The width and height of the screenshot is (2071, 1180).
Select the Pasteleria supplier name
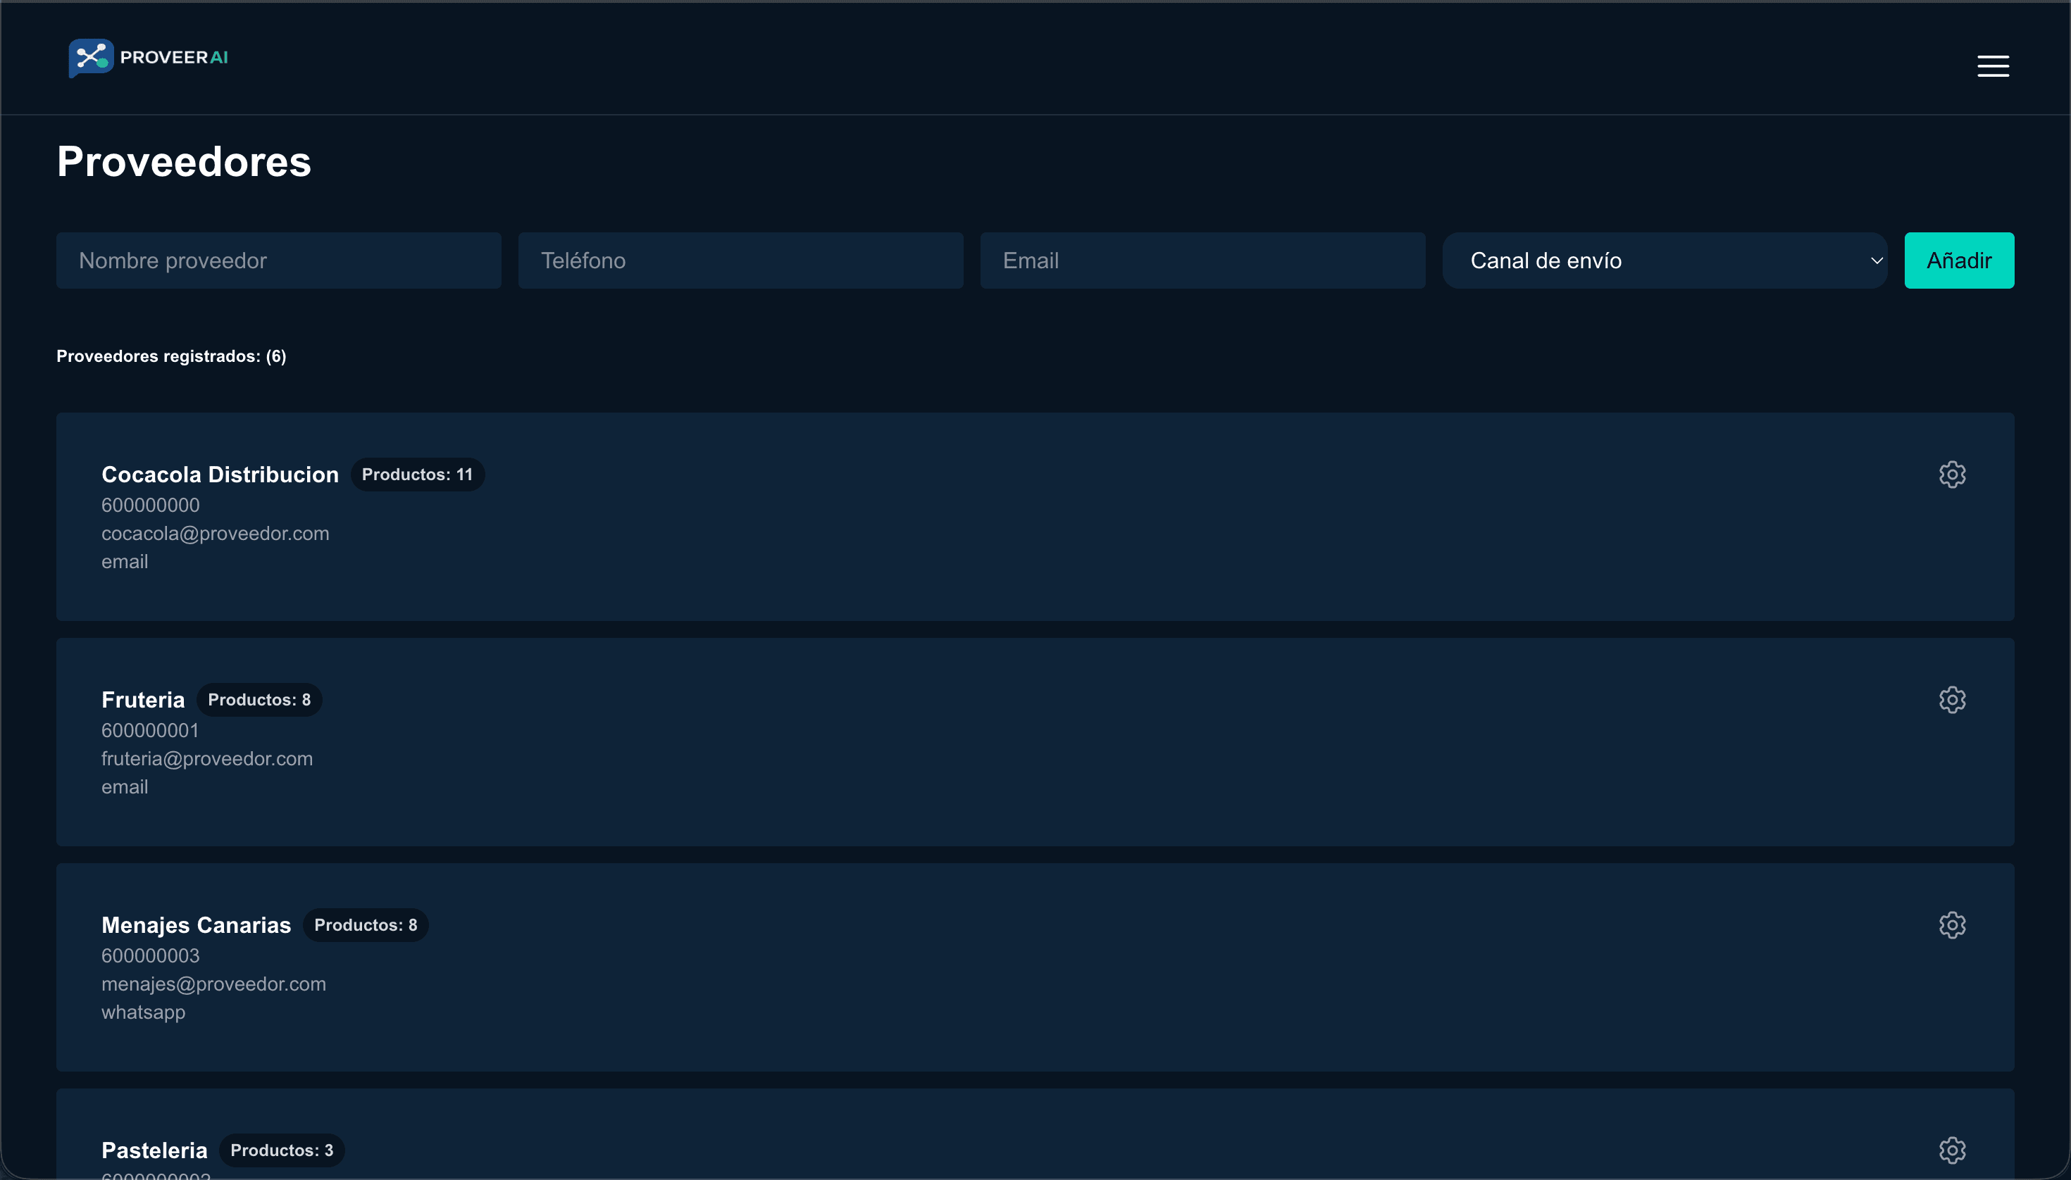pyautogui.click(x=154, y=1150)
